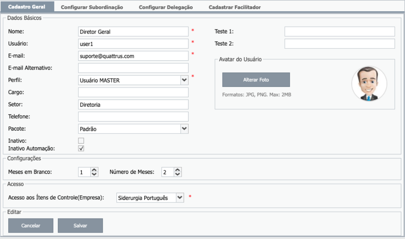The image size is (405, 239).
Task: Click the Alterar Foto button
Action: (x=256, y=80)
